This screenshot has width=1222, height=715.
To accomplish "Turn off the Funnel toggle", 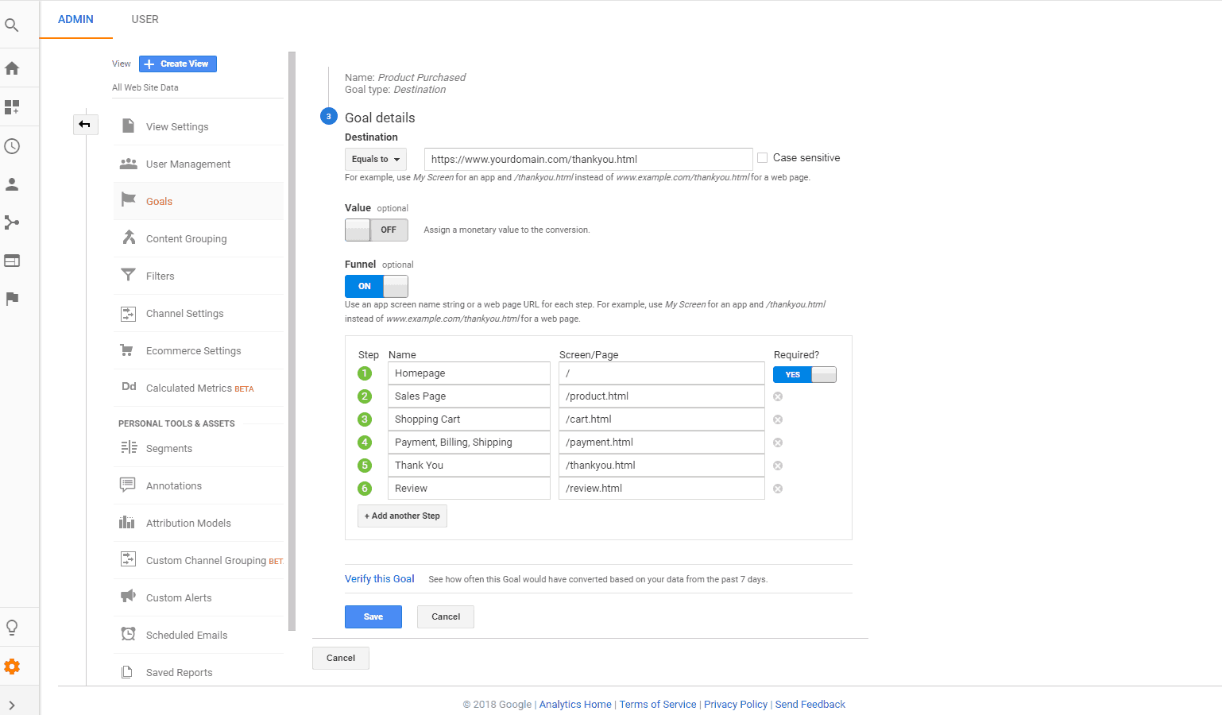I will [x=377, y=286].
